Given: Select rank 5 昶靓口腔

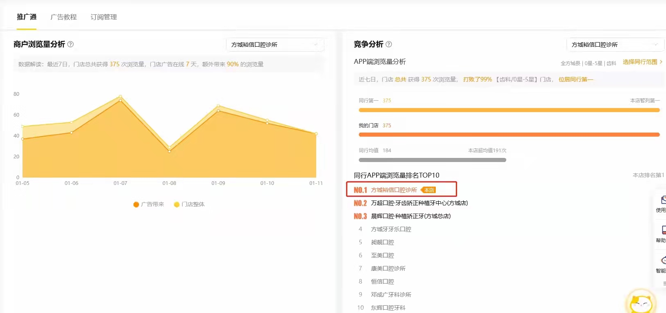Looking at the screenshot, I should (x=376, y=242).
